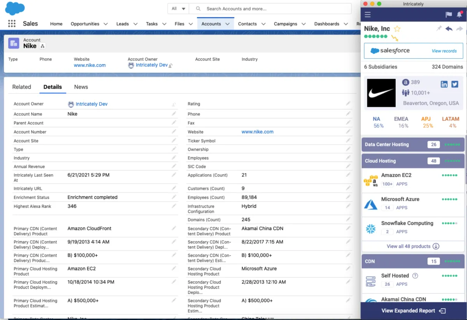Click the Self Hosted help question icon
467x320 pixels.
[x=415, y=276]
